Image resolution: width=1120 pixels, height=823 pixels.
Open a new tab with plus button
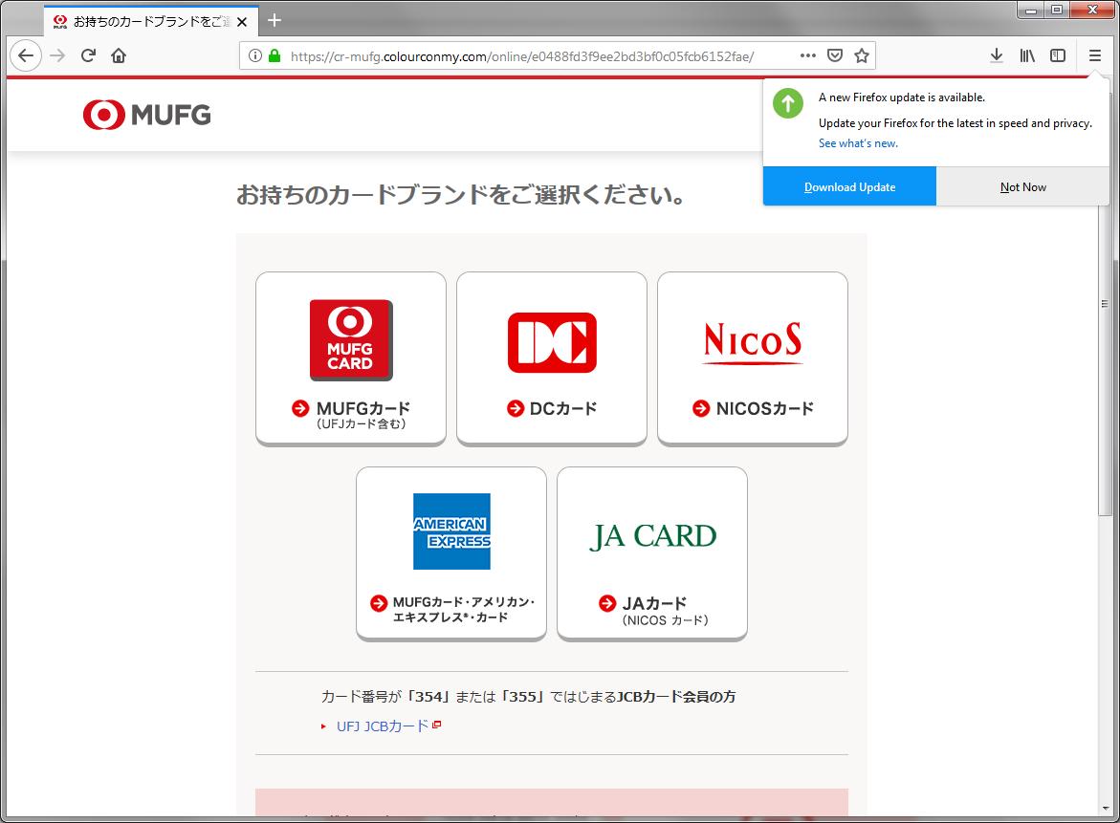[275, 21]
